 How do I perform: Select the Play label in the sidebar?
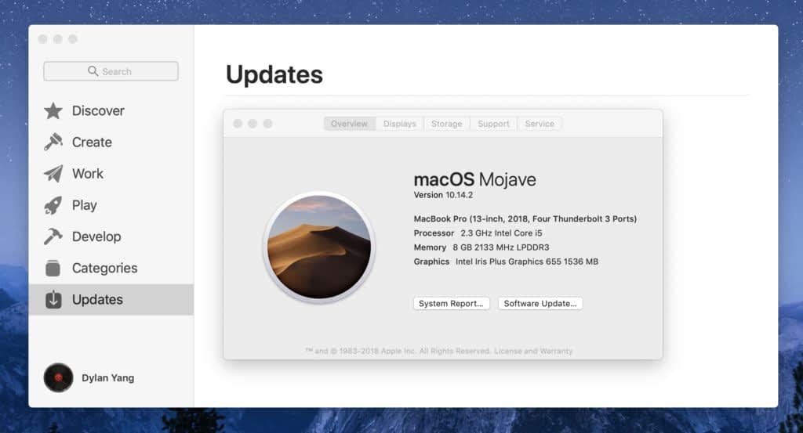(85, 205)
